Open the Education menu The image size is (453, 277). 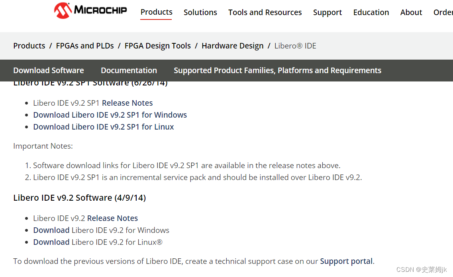click(371, 12)
